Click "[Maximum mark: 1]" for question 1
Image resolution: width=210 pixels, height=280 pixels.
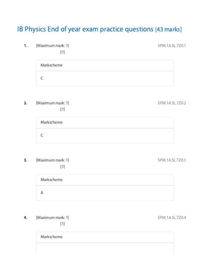coord(52,46)
